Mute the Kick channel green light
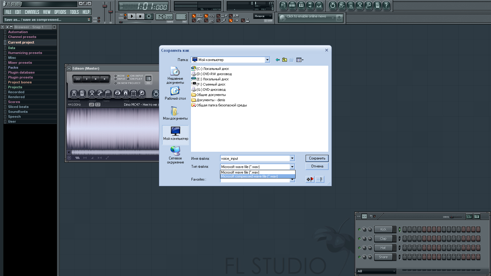This screenshot has width=491, height=276. click(359, 229)
